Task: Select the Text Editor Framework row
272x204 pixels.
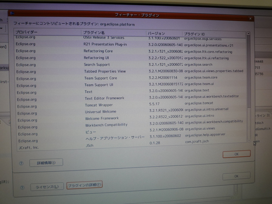Action: pyautogui.click(x=131, y=98)
